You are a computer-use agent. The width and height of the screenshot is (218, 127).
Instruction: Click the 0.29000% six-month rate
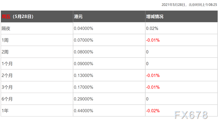[83, 99]
